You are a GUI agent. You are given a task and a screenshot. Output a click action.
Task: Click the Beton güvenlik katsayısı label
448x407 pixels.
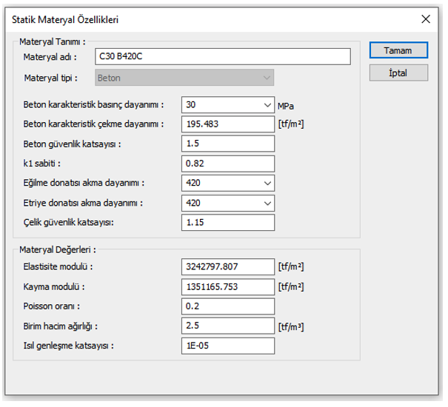coord(72,144)
